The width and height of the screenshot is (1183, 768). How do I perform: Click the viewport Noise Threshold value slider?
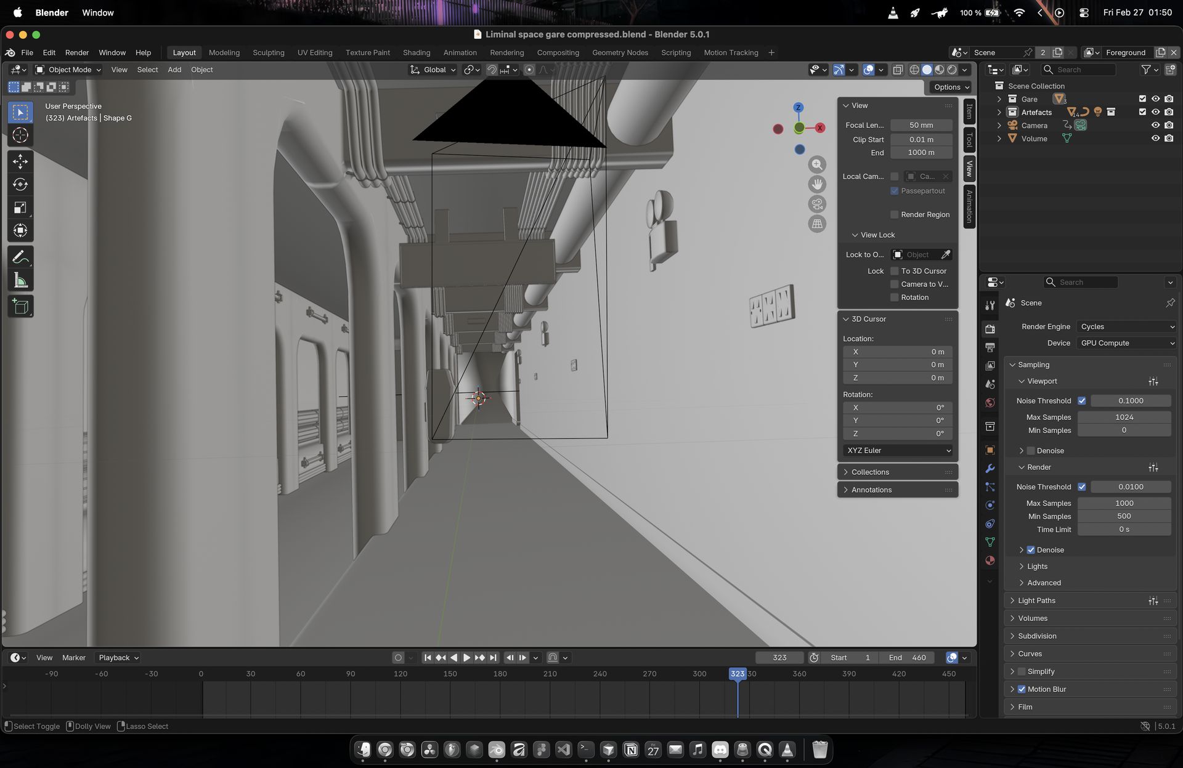pos(1130,400)
